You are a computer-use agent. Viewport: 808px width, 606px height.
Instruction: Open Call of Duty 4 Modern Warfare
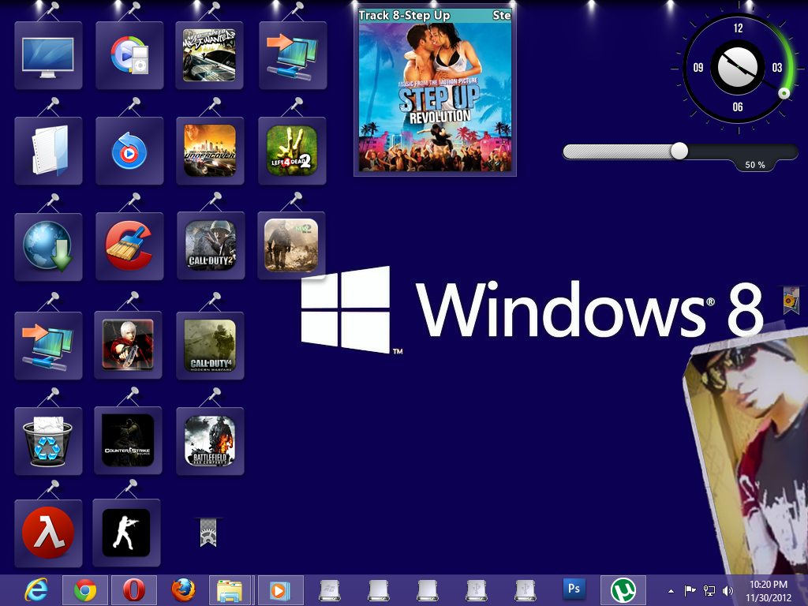pos(210,345)
